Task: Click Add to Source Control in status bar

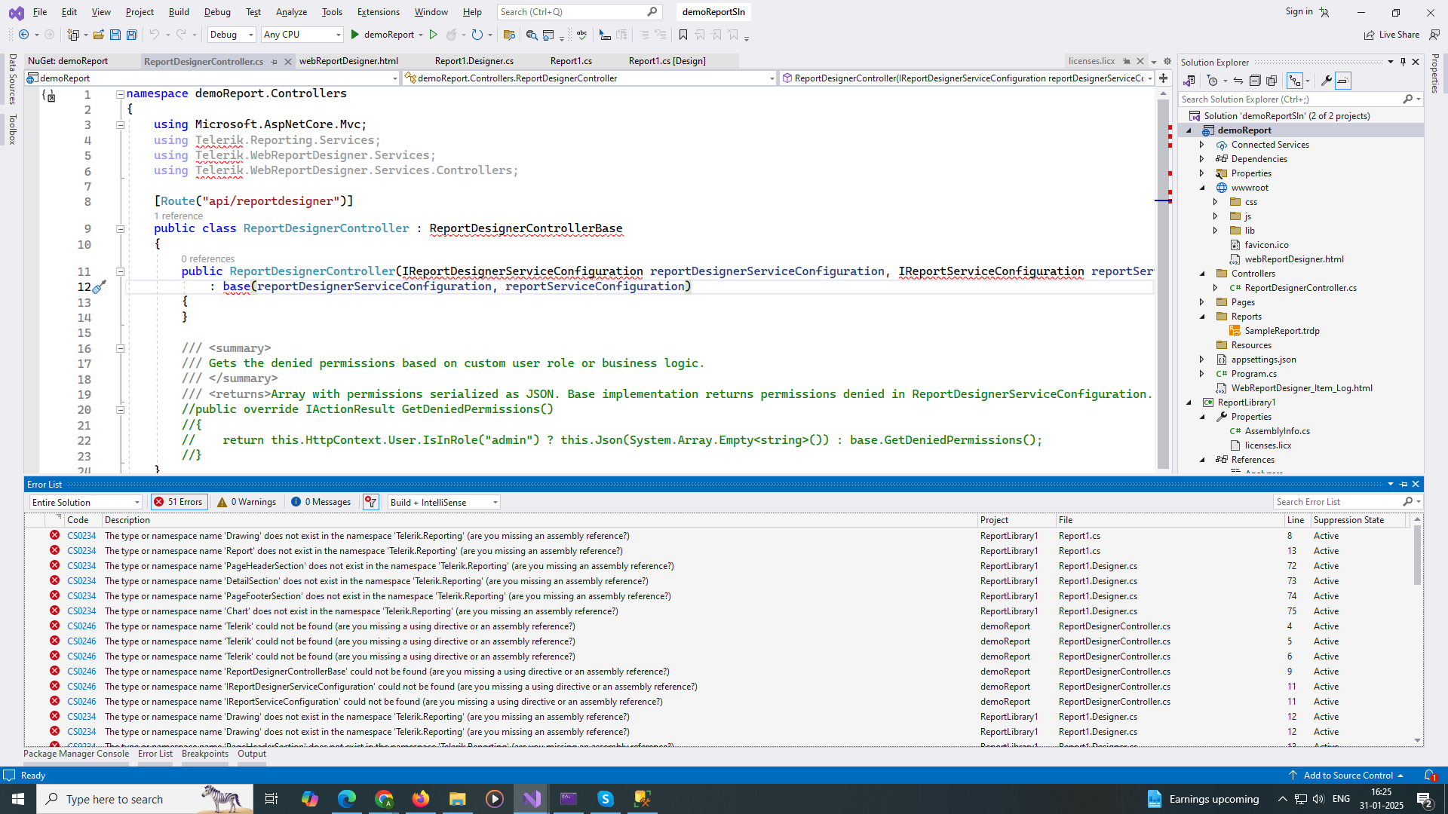Action: 1348,776
